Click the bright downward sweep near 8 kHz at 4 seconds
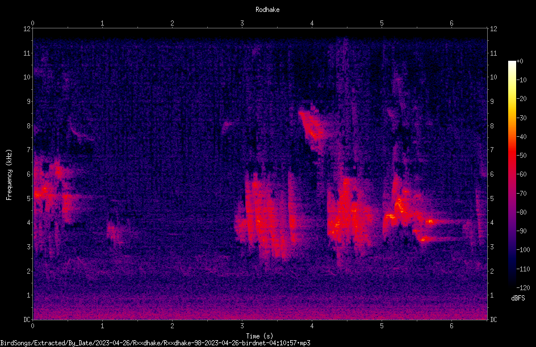 (x=312, y=127)
